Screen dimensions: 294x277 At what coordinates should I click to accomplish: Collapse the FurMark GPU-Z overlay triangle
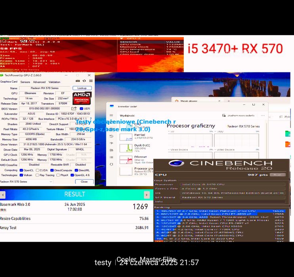(122, 38)
